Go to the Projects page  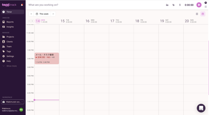click(10, 37)
